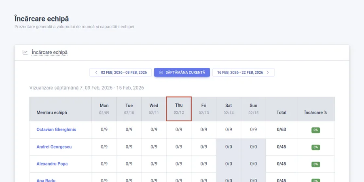This screenshot has height=182, width=364.
Task: Click Alexandru Popa total 0/45
Action: [281, 164]
